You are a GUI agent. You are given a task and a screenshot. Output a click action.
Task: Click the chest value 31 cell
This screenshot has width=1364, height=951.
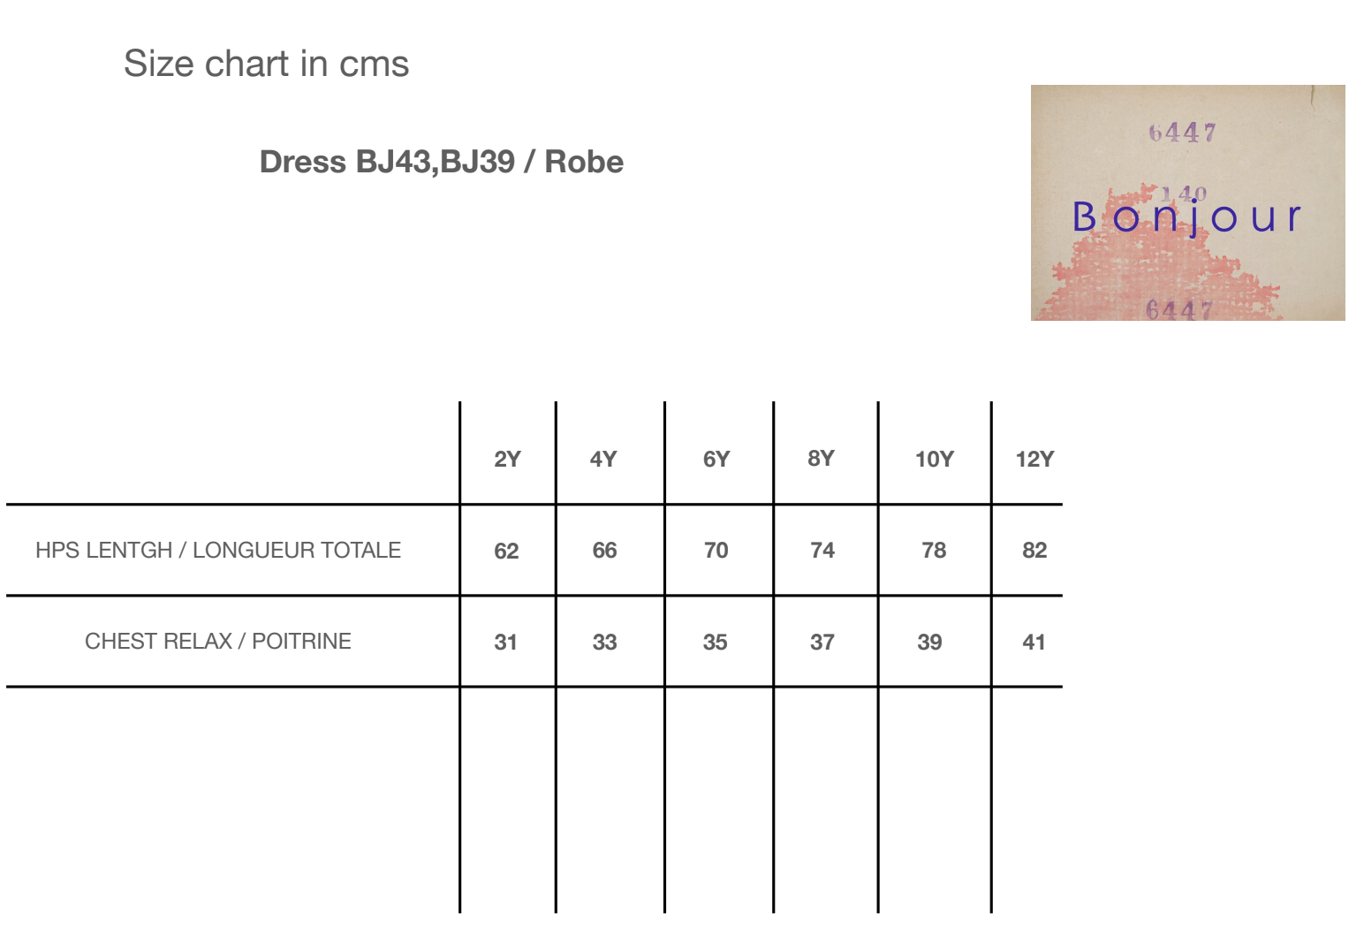(x=505, y=642)
